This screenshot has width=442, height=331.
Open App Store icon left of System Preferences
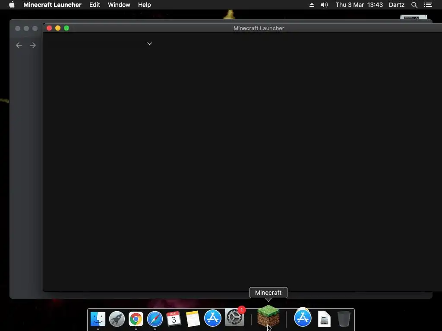pyautogui.click(x=212, y=318)
